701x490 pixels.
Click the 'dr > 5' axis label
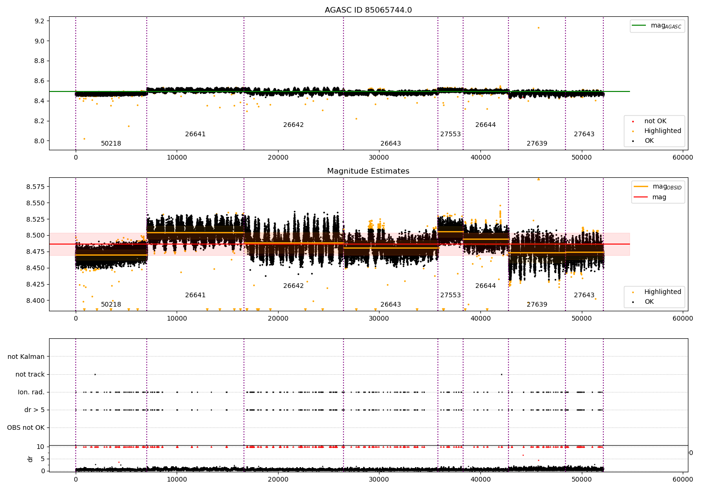tap(35, 410)
